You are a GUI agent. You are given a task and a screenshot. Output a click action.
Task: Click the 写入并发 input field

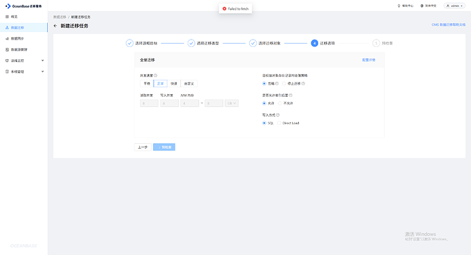coord(169,103)
